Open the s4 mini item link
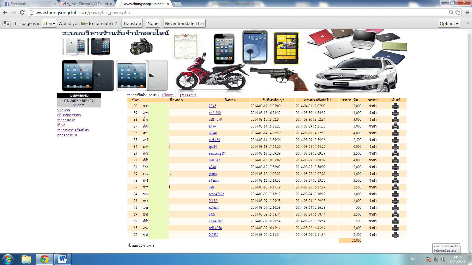The width and height of the screenshot is (472, 265). click(214, 180)
